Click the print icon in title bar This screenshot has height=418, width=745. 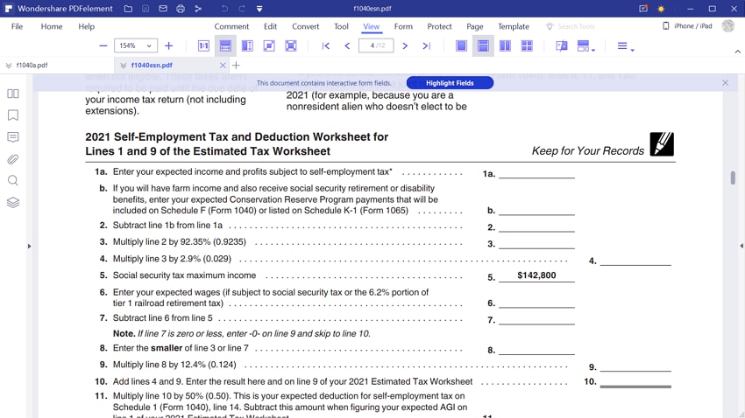(x=181, y=9)
